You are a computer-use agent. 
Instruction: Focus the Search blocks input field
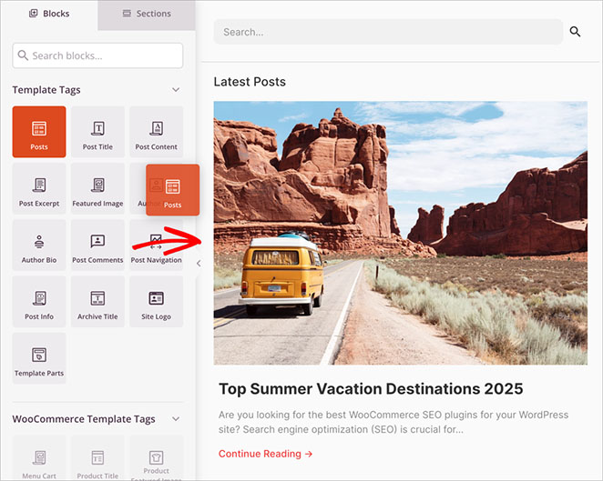point(97,55)
